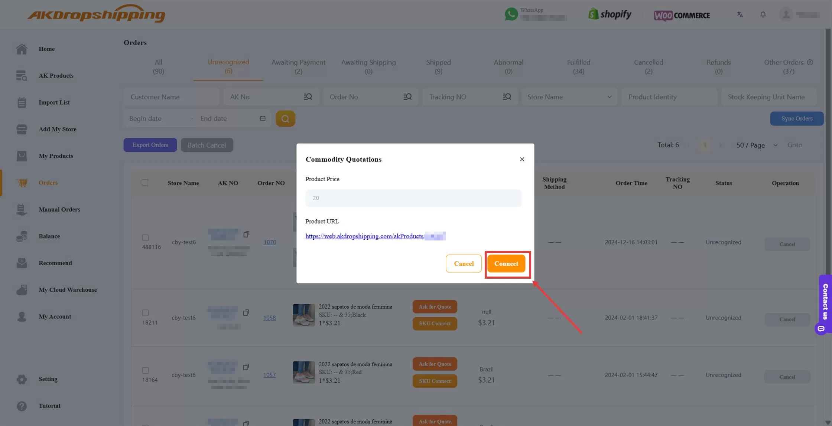Switch to the Fulfilled orders tab
This screenshot has height=426, width=832.
[578, 67]
